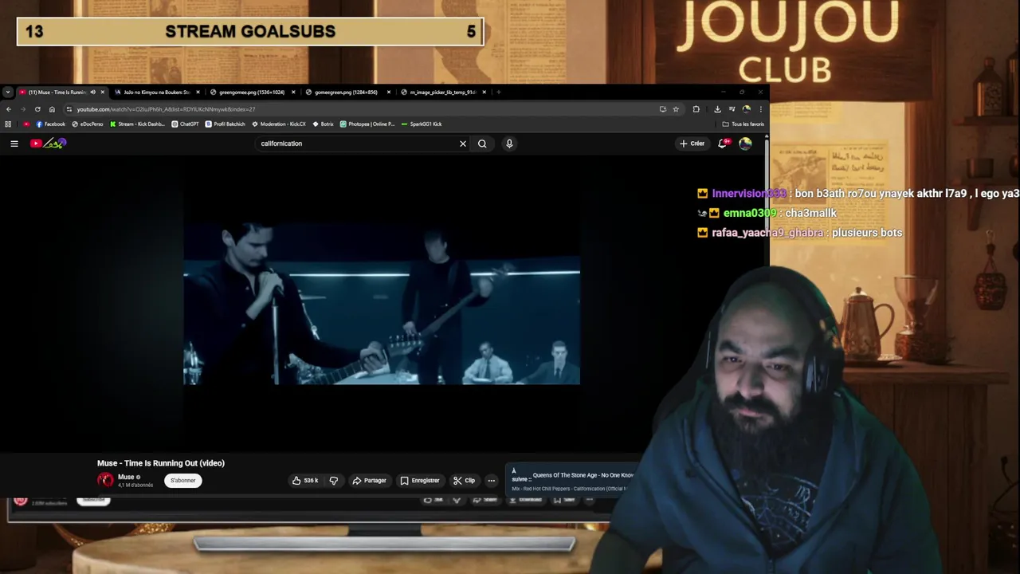This screenshot has height=574, width=1020.
Task: Open the browser home page
Action: coord(52,109)
